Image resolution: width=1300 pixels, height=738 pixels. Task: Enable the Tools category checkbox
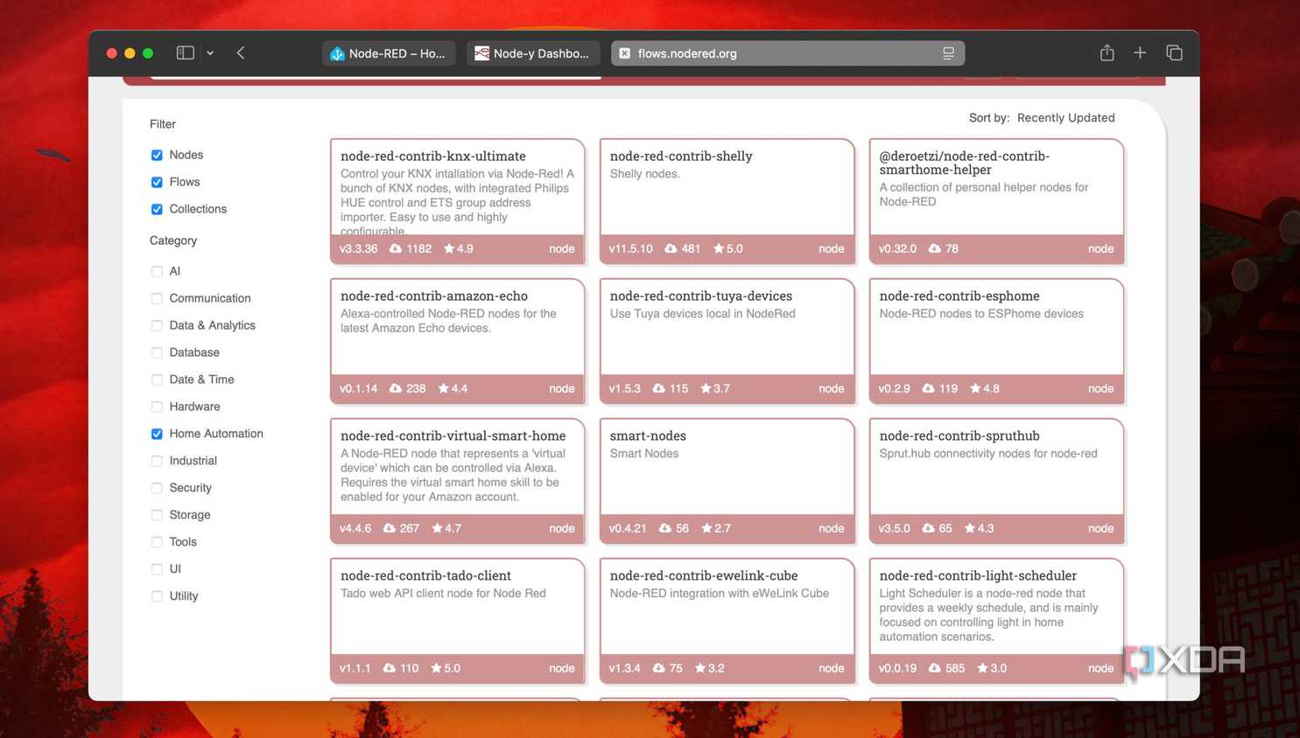coord(157,542)
